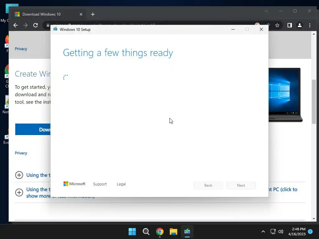Open File Explorer from the taskbar
Screen dimensions: 319x239
[x=173, y=232]
